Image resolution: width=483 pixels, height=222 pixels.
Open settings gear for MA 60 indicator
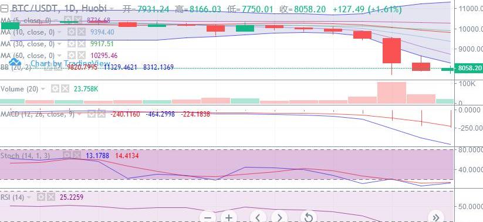tap(72, 56)
